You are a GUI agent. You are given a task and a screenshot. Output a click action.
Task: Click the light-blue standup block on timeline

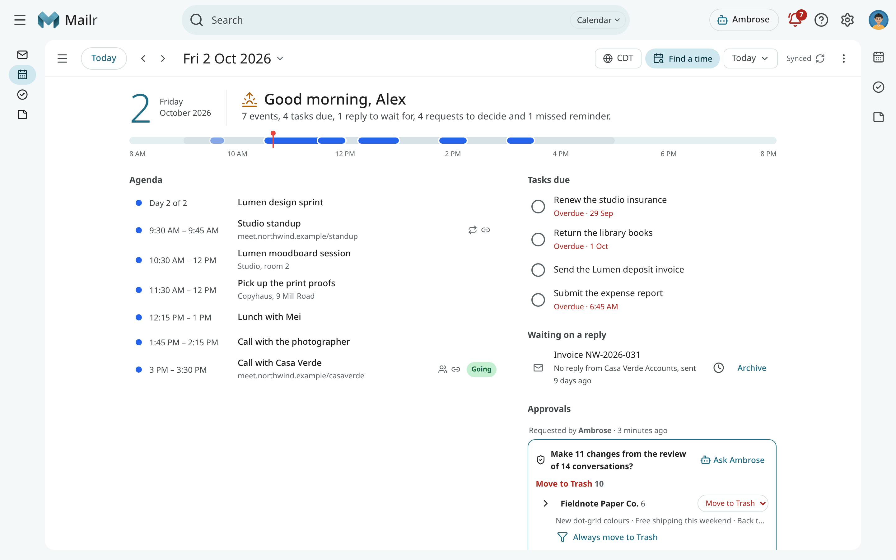[x=217, y=141]
